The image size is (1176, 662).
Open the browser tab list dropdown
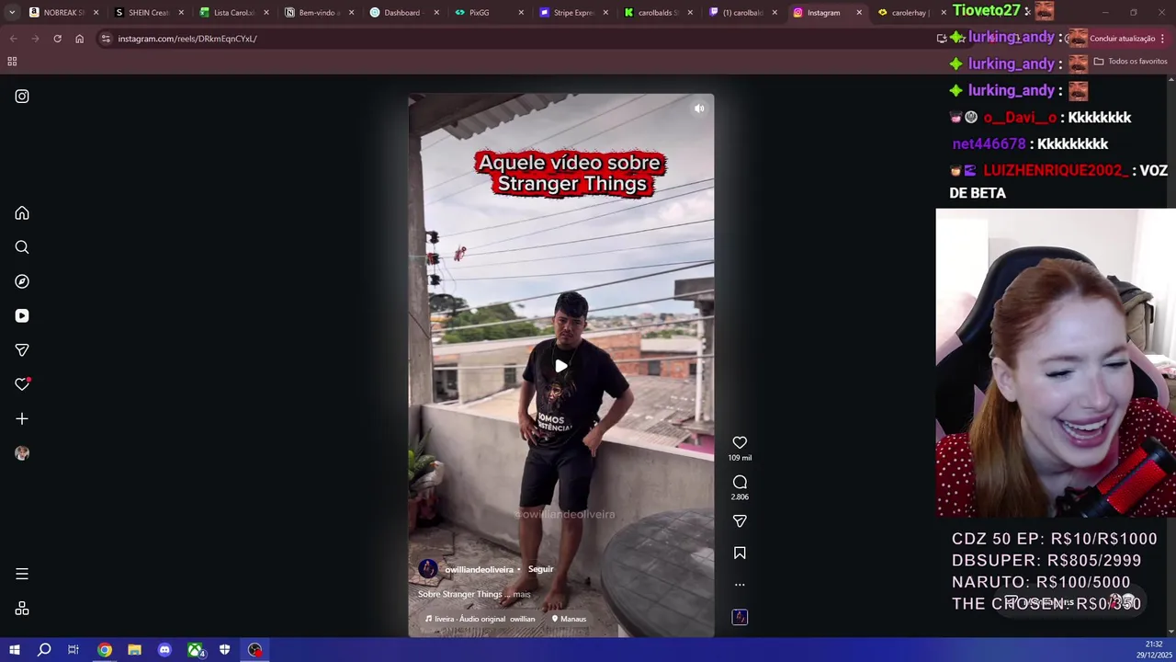point(12,12)
